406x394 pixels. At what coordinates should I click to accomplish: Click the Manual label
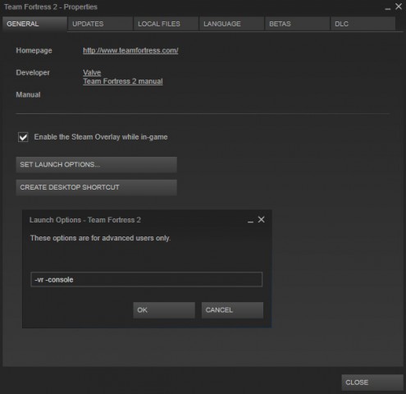(28, 94)
